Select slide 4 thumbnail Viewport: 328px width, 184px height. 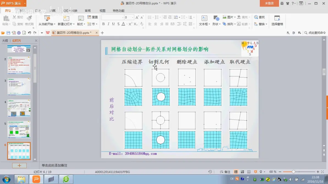point(19,108)
